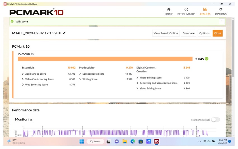Click the Digital Content Creation score 5 246

[187, 68]
